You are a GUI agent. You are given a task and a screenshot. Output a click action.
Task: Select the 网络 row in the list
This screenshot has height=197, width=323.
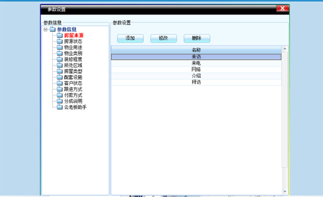click(196, 70)
